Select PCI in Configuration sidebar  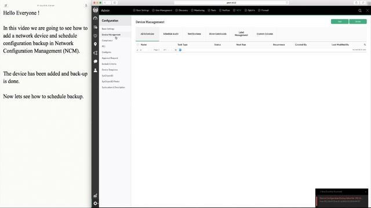[x=103, y=46]
